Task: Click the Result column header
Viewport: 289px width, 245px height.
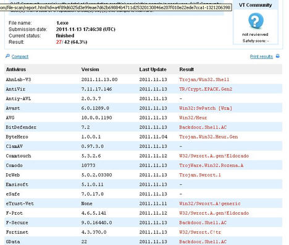Action: tap(186, 69)
